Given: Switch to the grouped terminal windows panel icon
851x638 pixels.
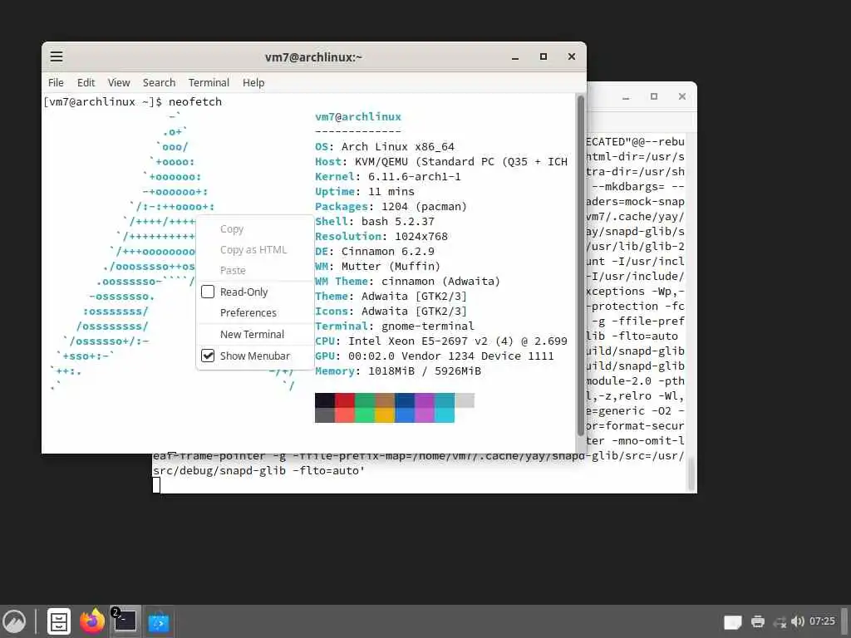Looking at the screenshot, I should 125,621.
